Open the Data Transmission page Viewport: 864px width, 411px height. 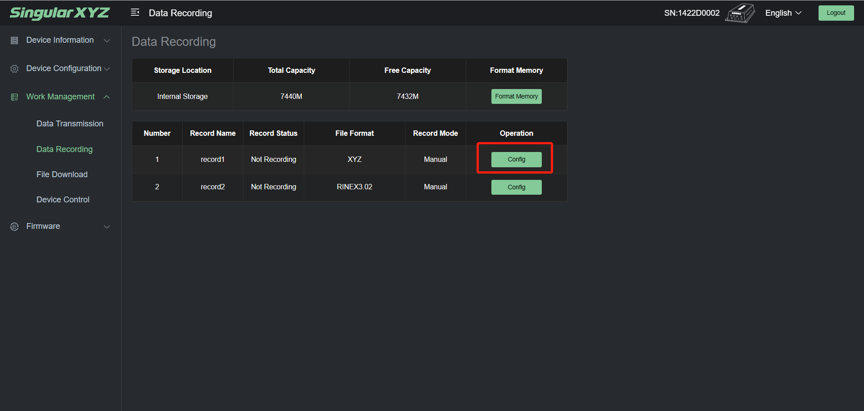pos(70,124)
